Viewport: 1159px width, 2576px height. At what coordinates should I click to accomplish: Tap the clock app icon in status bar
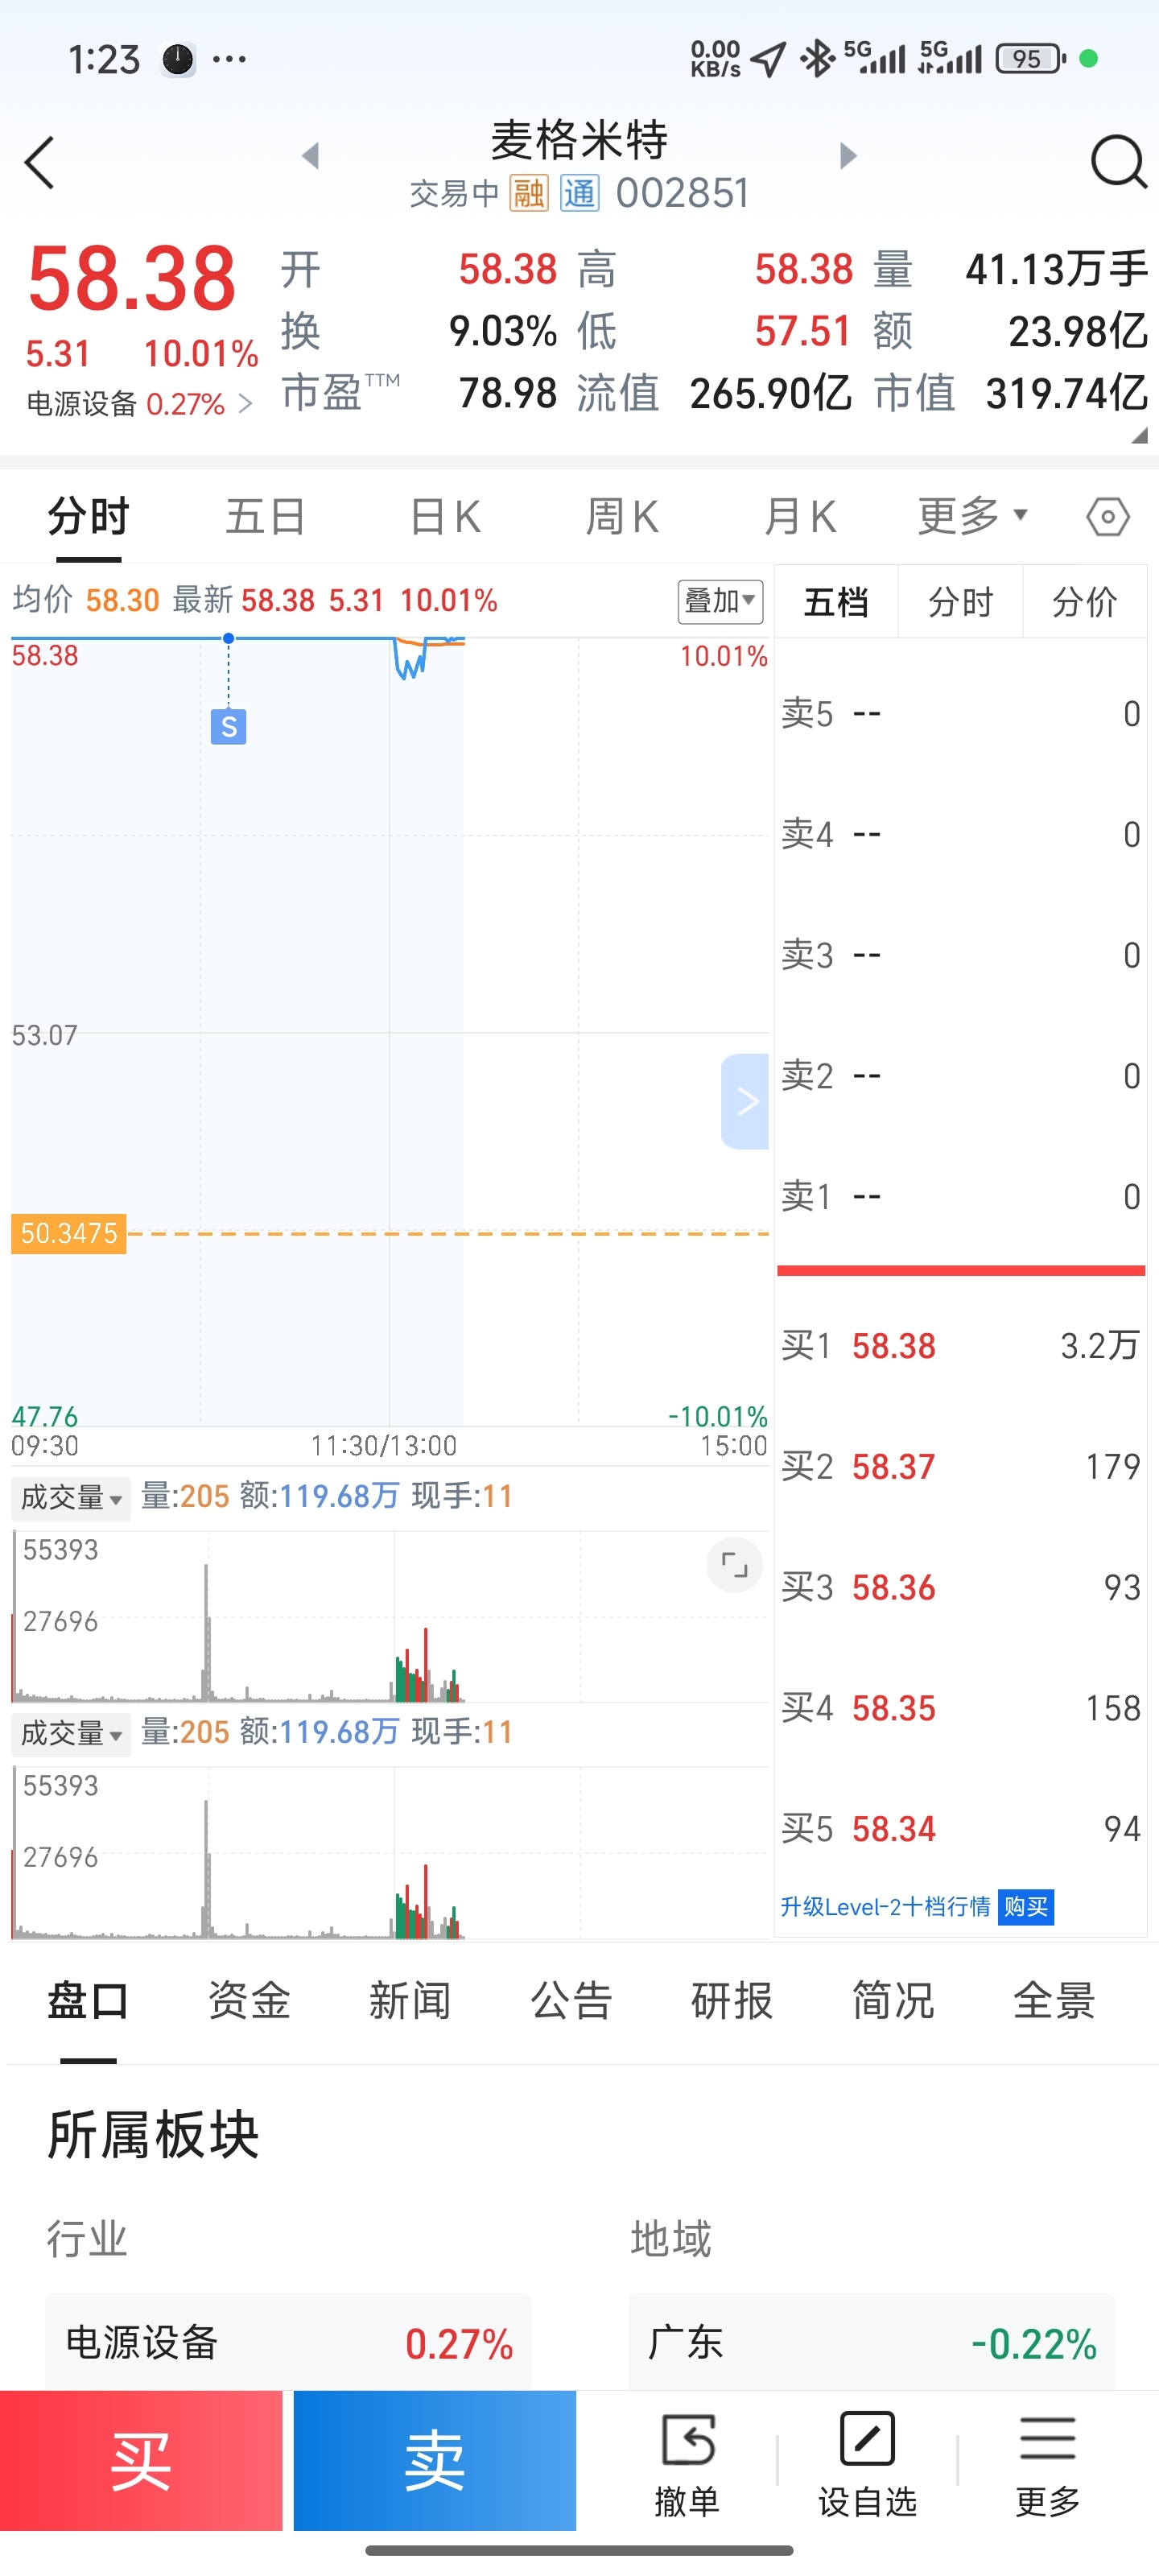tap(178, 60)
